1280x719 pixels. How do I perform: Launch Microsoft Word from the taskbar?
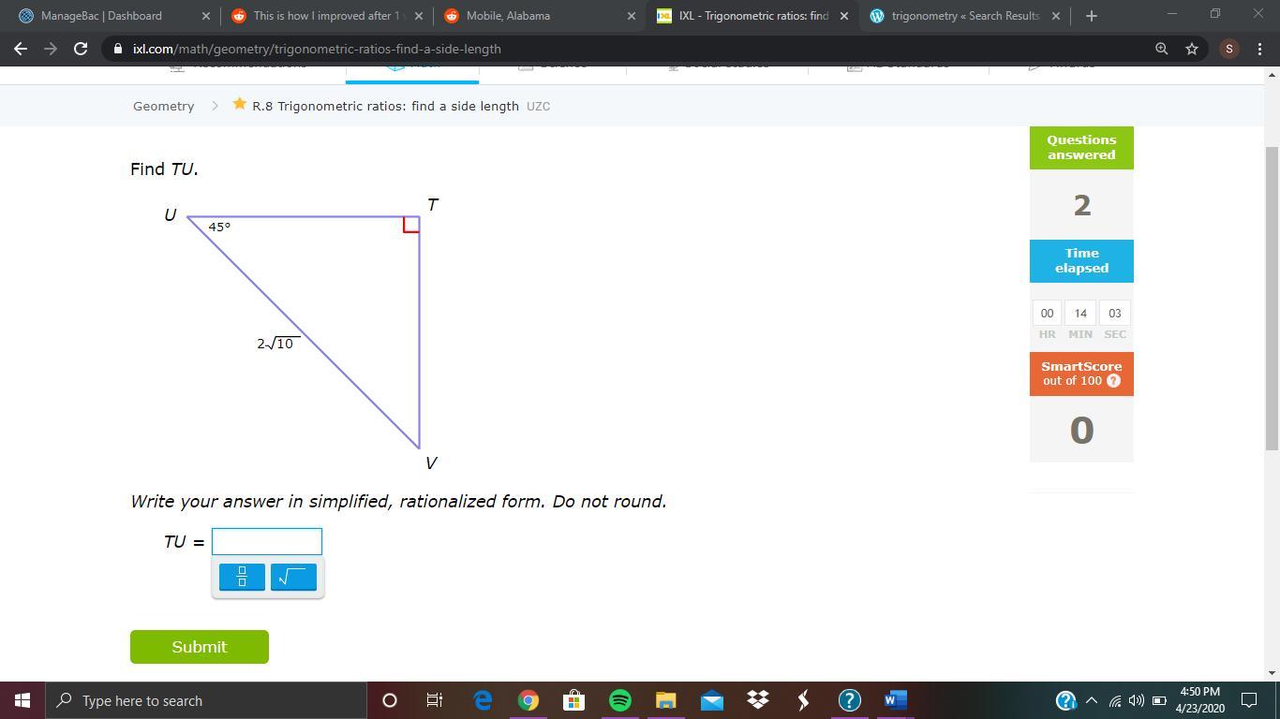pyautogui.click(x=895, y=700)
